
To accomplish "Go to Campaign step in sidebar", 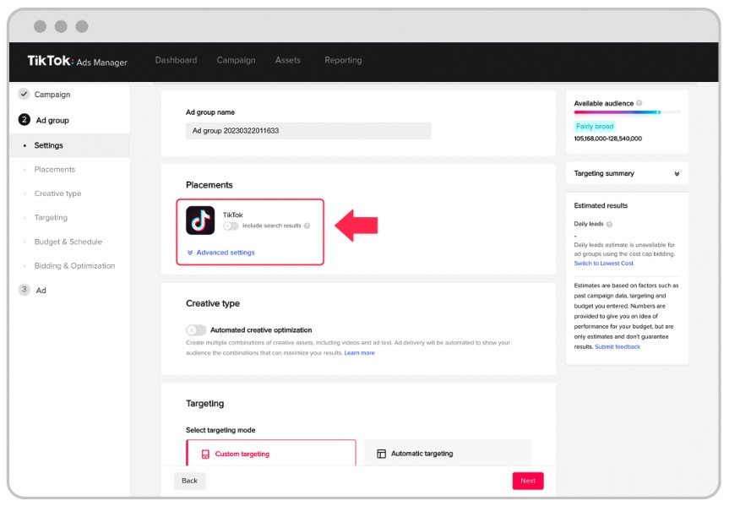I will click(x=52, y=95).
